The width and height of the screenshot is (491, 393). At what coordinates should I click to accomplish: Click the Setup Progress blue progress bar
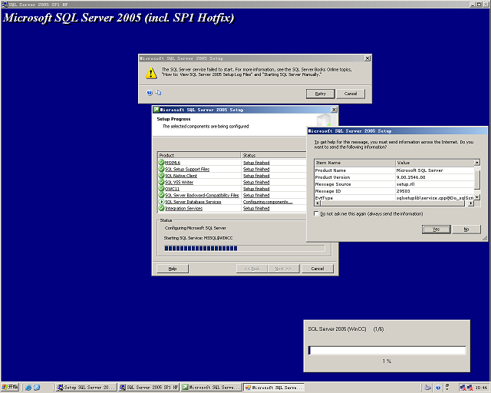click(245, 248)
